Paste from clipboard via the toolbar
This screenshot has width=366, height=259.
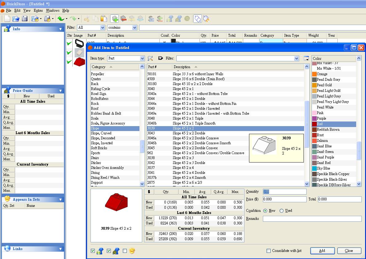(x=104, y=19)
